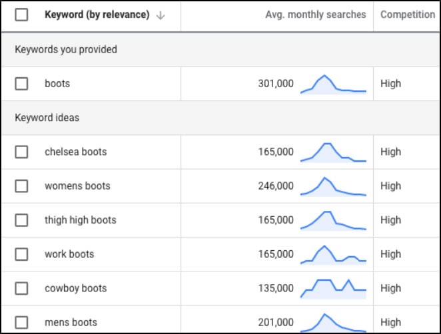This screenshot has width=441, height=334.
Task: Click chelsea boots' 165,000 value
Action: [x=276, y=152]
